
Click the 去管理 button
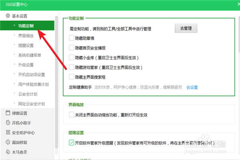[186, 28]
